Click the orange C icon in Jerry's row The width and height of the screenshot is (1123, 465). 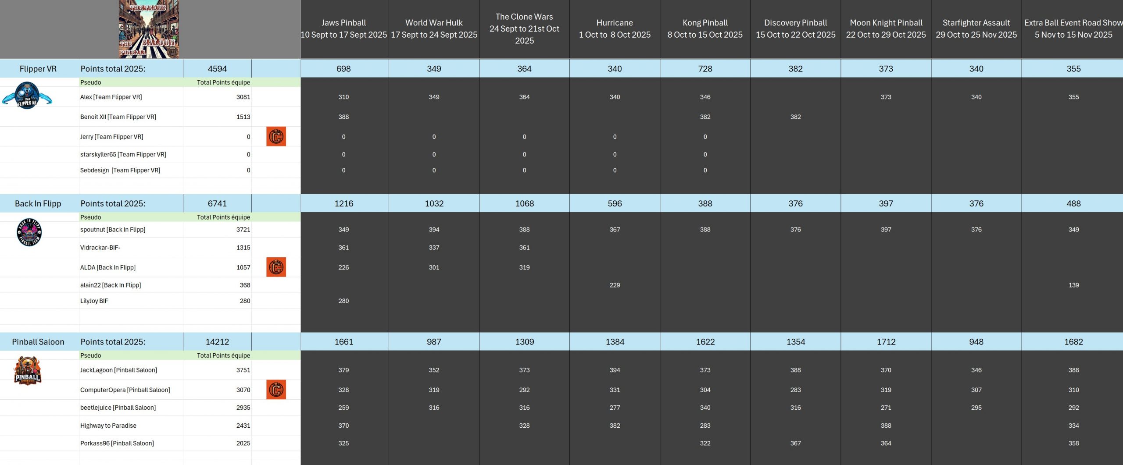(x=276, y=137)
